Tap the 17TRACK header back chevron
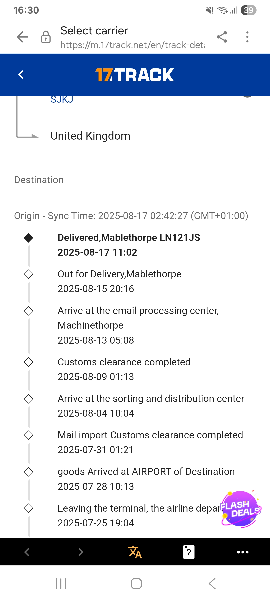 (21, 75)
